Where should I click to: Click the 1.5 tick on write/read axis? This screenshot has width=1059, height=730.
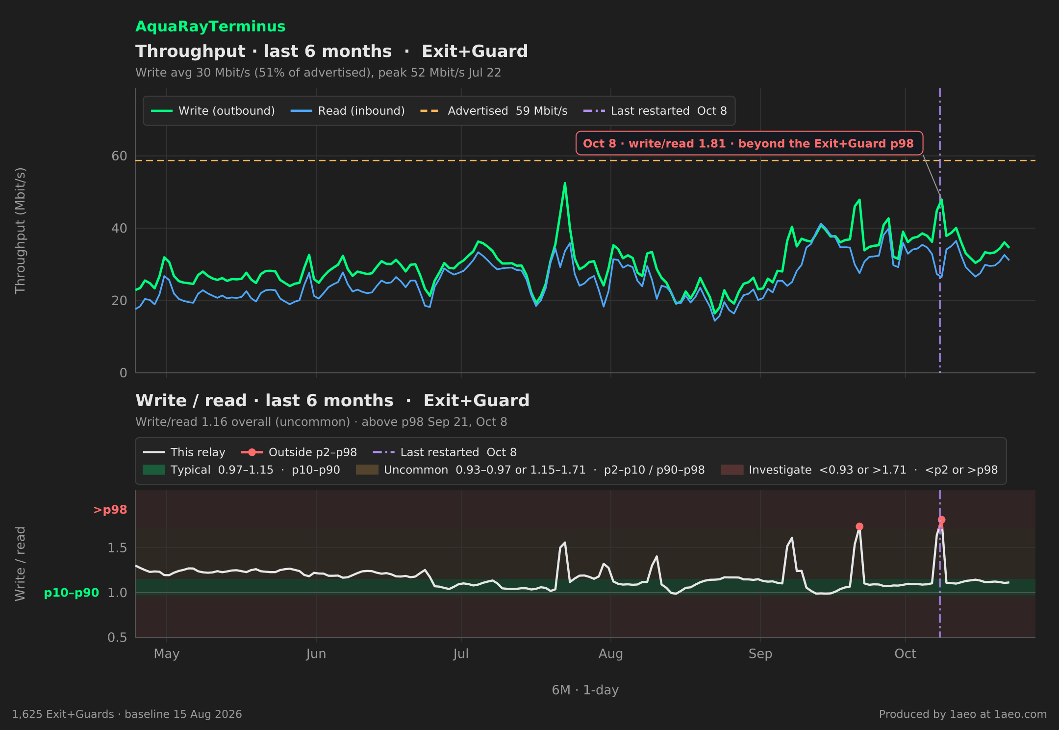(117, 547)
